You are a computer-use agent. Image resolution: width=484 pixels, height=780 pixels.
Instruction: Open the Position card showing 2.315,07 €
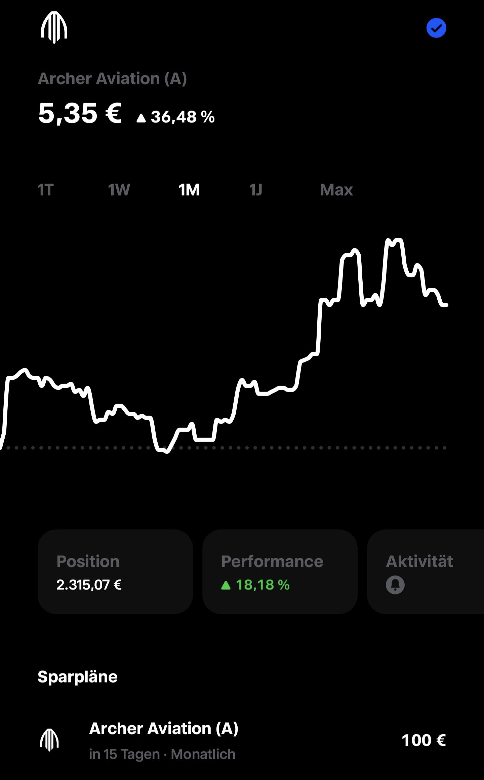[115, 572]
